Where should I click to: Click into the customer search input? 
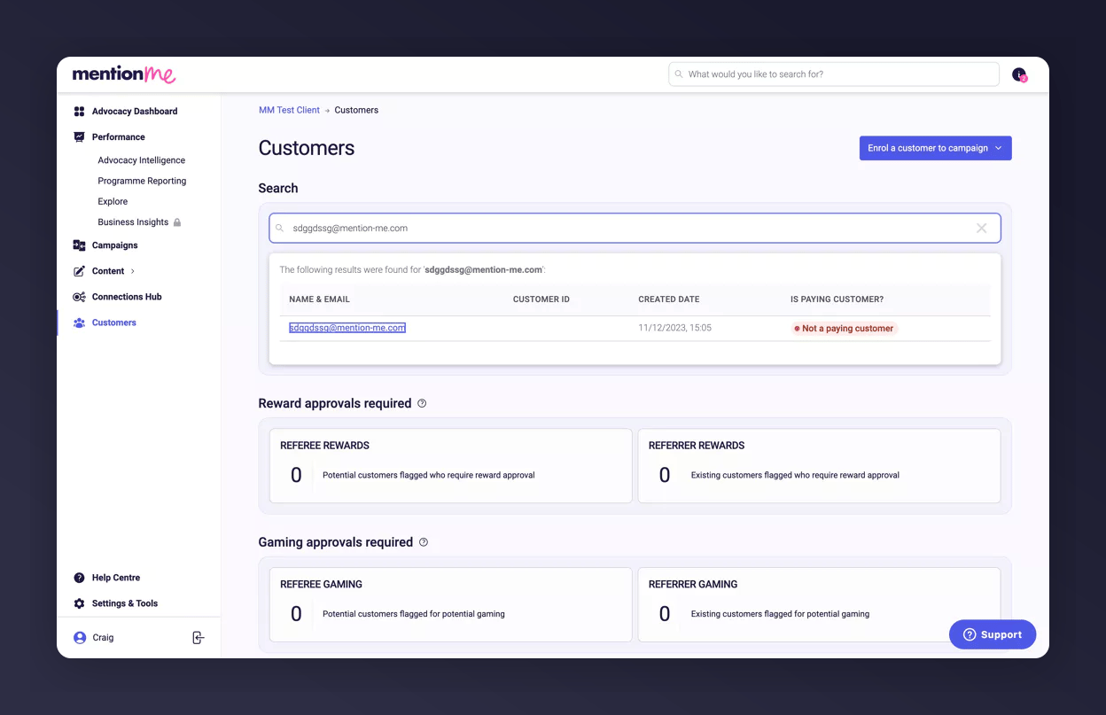tap(635, 229)
